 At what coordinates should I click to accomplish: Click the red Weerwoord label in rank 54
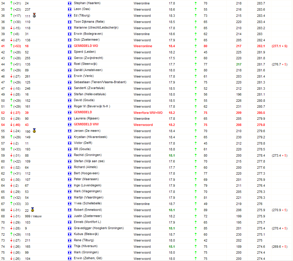(143, 125)
